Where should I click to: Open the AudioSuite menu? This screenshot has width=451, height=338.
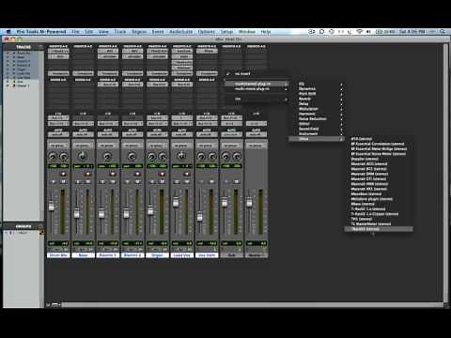pyautogui.click(x=181, y=32)
